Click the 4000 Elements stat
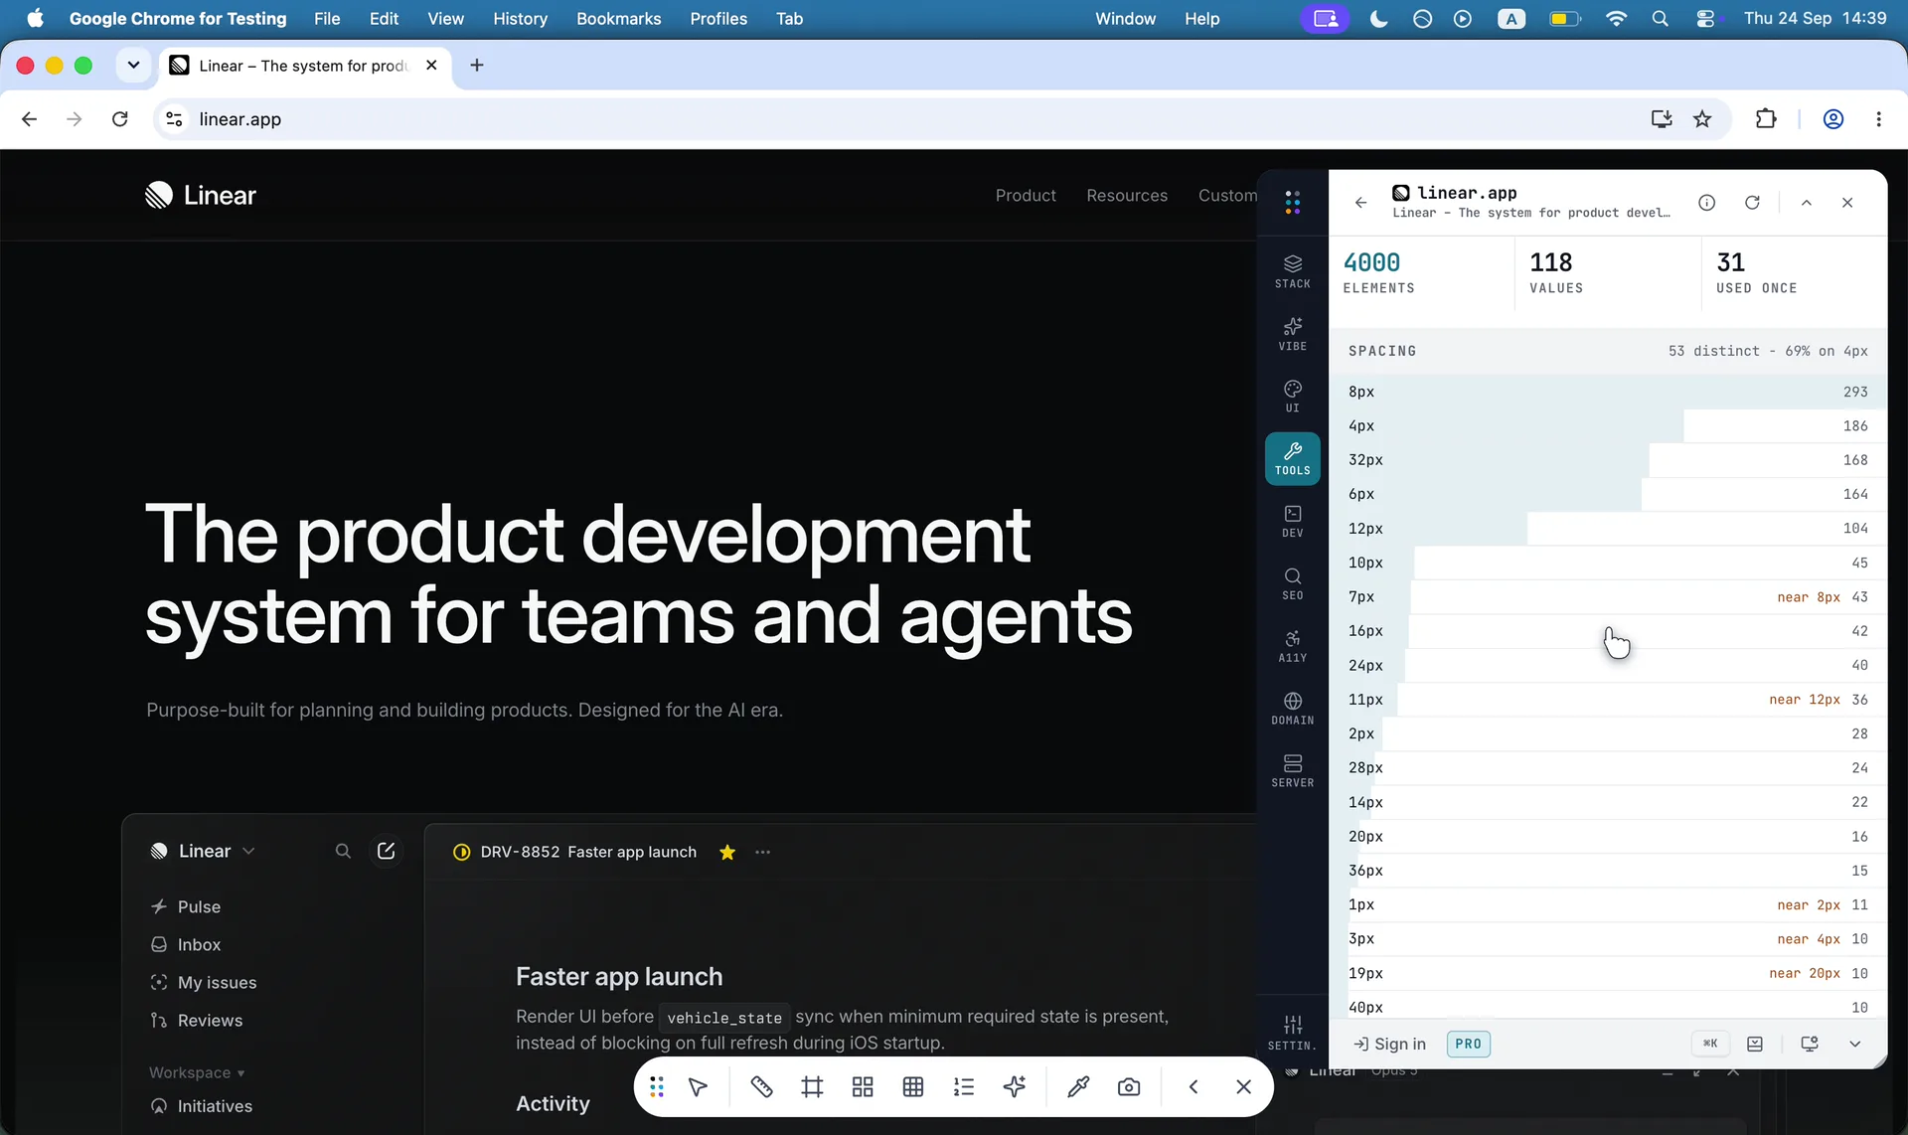Viewport: 1908px width, 1135px height. [1422, 272]
